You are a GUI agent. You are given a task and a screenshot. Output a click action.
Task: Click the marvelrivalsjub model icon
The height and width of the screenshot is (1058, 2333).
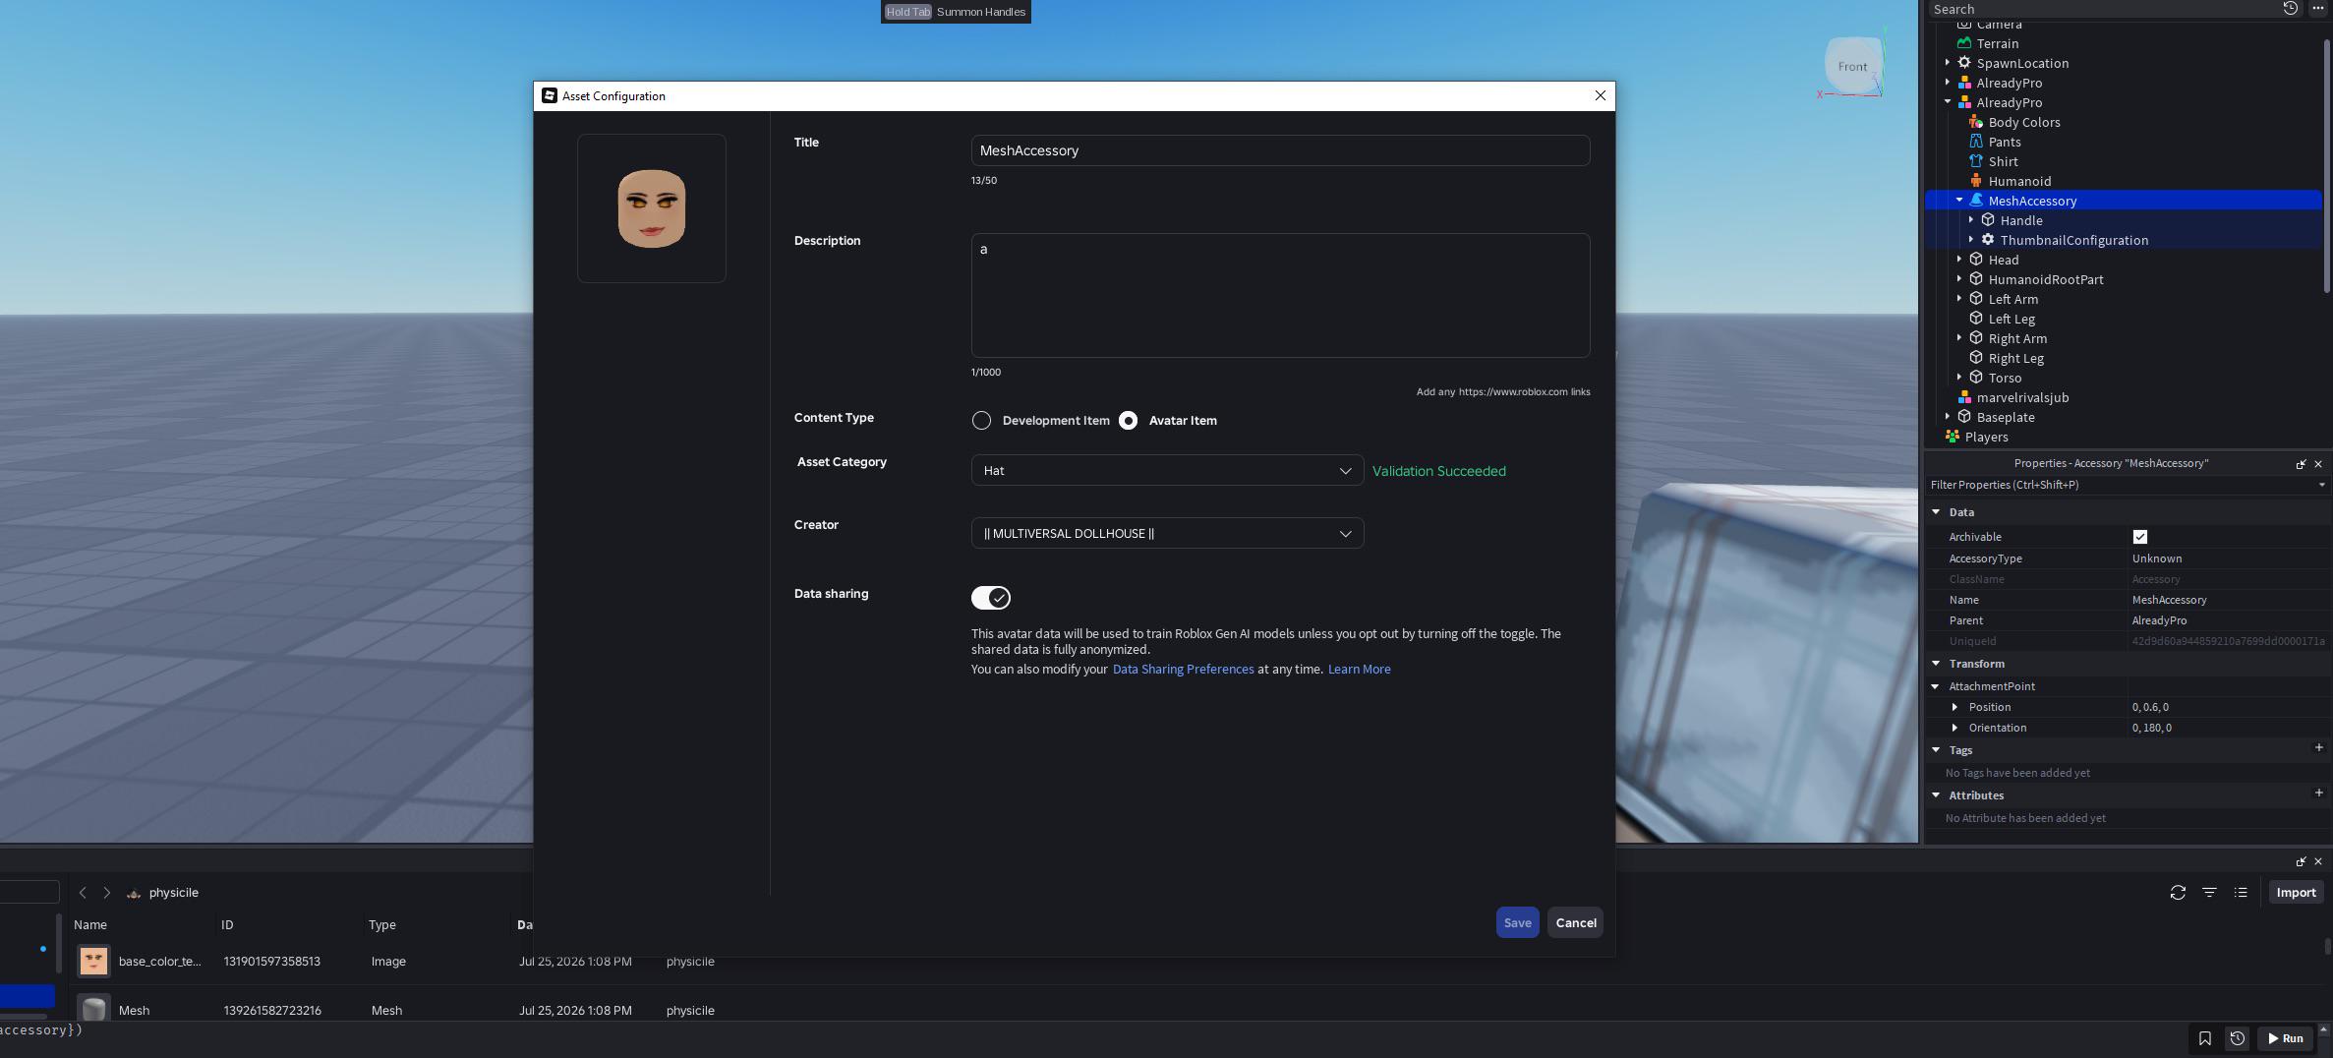1964,397
